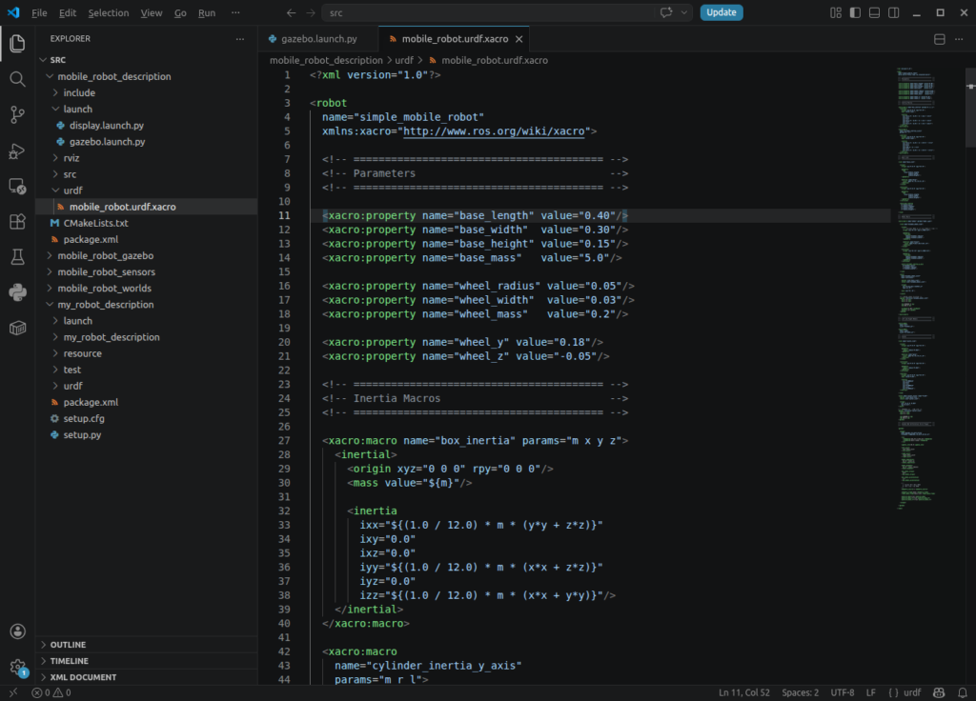Toggle the bottom panel

point(874,12)
